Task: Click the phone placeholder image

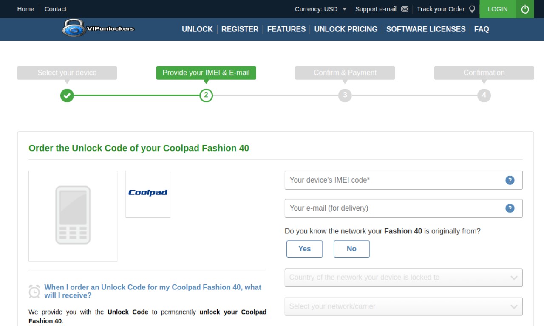Action: point(73,216)
